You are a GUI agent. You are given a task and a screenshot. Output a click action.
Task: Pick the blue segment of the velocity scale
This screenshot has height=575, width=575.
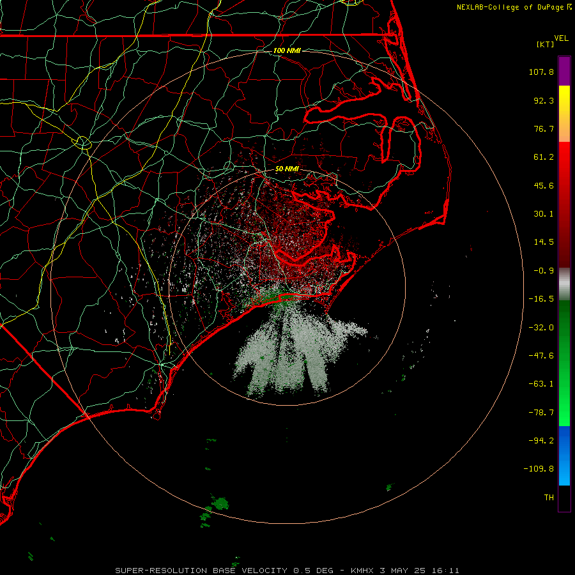[x=564, y=456]
